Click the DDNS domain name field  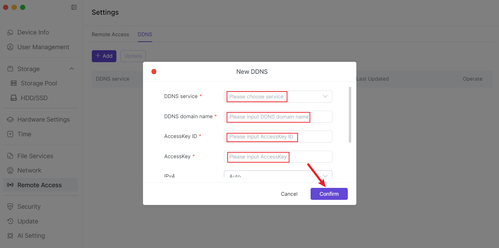pyautogui.click(x=278, y=117)
